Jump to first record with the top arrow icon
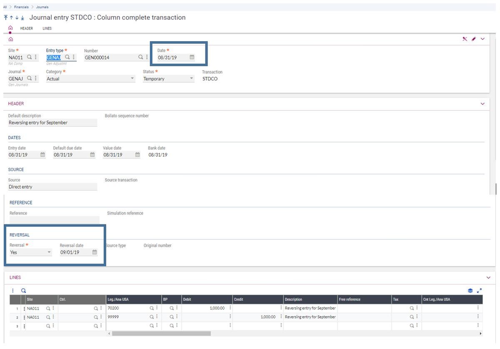500x349 pixels. coord(5,18)
